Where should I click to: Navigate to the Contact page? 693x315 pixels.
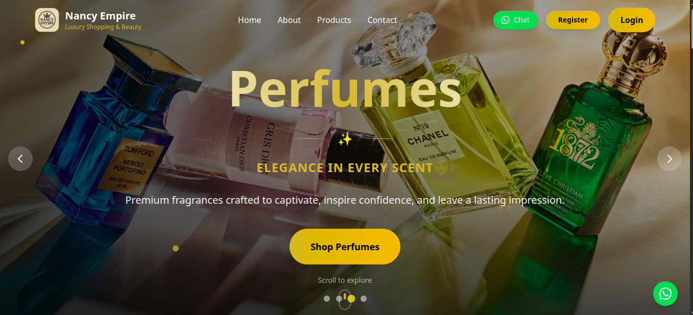[382, 20]
